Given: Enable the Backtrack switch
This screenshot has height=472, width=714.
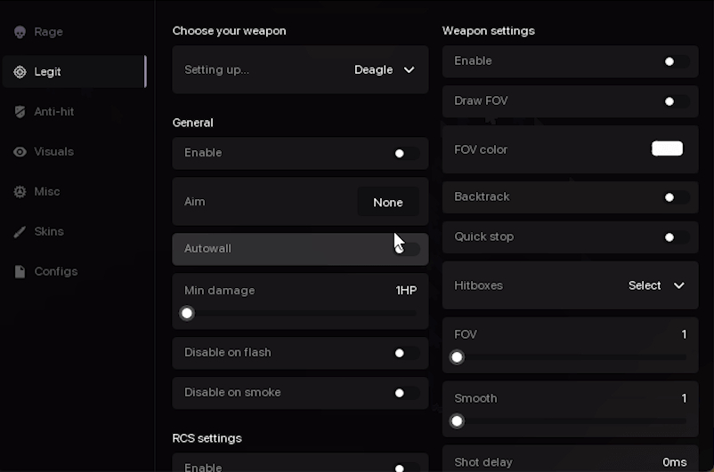Looking at the screenshot, I should (675, 197).
